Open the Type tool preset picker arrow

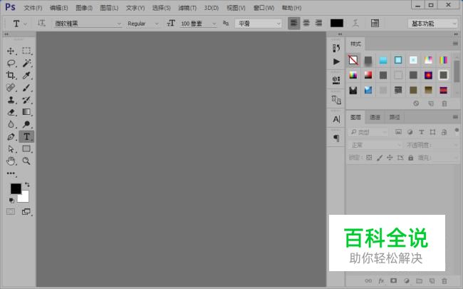point(26,24)
